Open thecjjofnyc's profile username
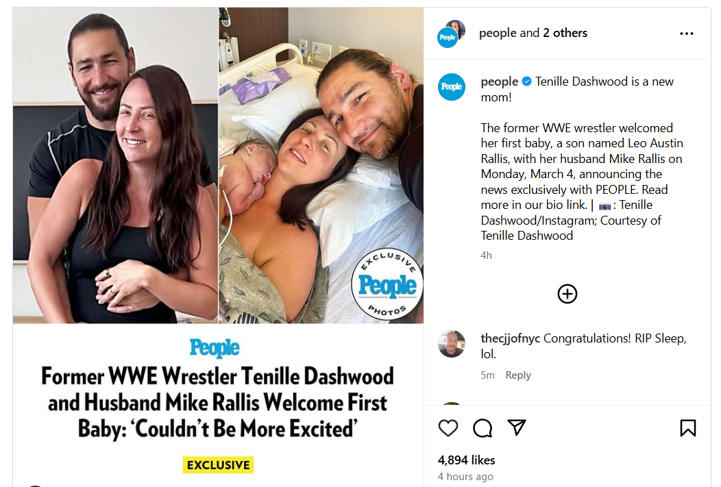The width and height of the screenshot is (721, 487). [x=511, y=338]
